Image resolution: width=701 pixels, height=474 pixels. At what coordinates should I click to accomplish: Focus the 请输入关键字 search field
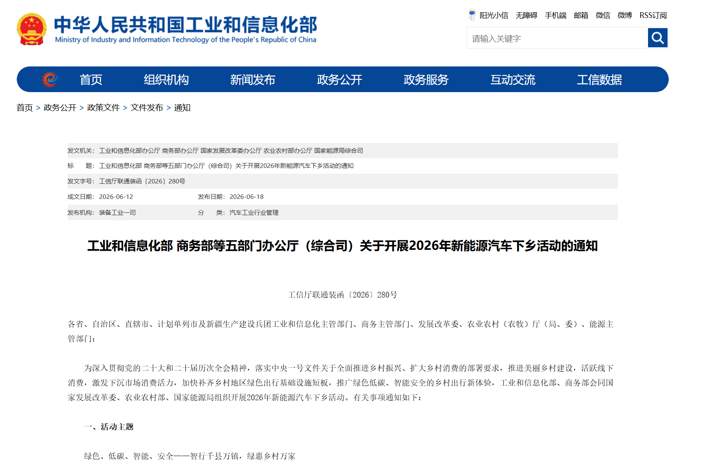coord(557,38)
